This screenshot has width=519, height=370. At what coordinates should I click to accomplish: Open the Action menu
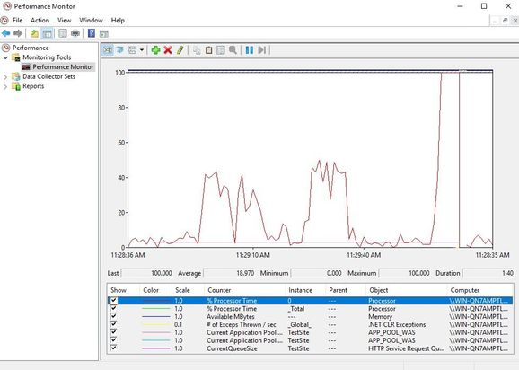pyautogui.click(x=40, y=20)
